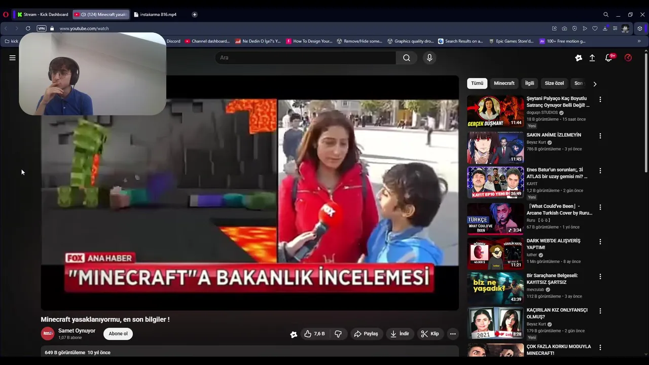Open the browser profile avatar

[x=626, y=28]
